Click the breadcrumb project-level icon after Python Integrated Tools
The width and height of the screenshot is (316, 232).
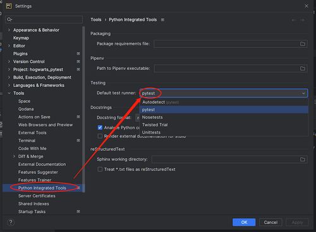pos(162,20)
